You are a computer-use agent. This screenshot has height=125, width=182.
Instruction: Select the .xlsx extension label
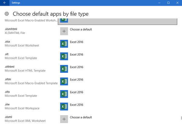coord(7,42)
